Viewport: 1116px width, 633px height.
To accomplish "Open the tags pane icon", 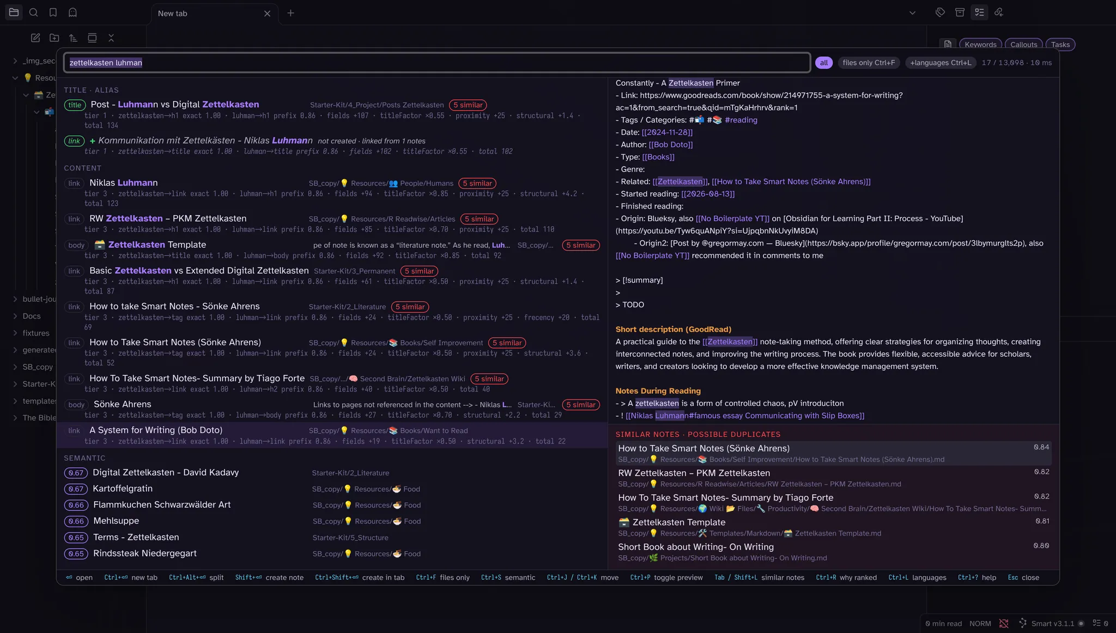I will (940, 13).
